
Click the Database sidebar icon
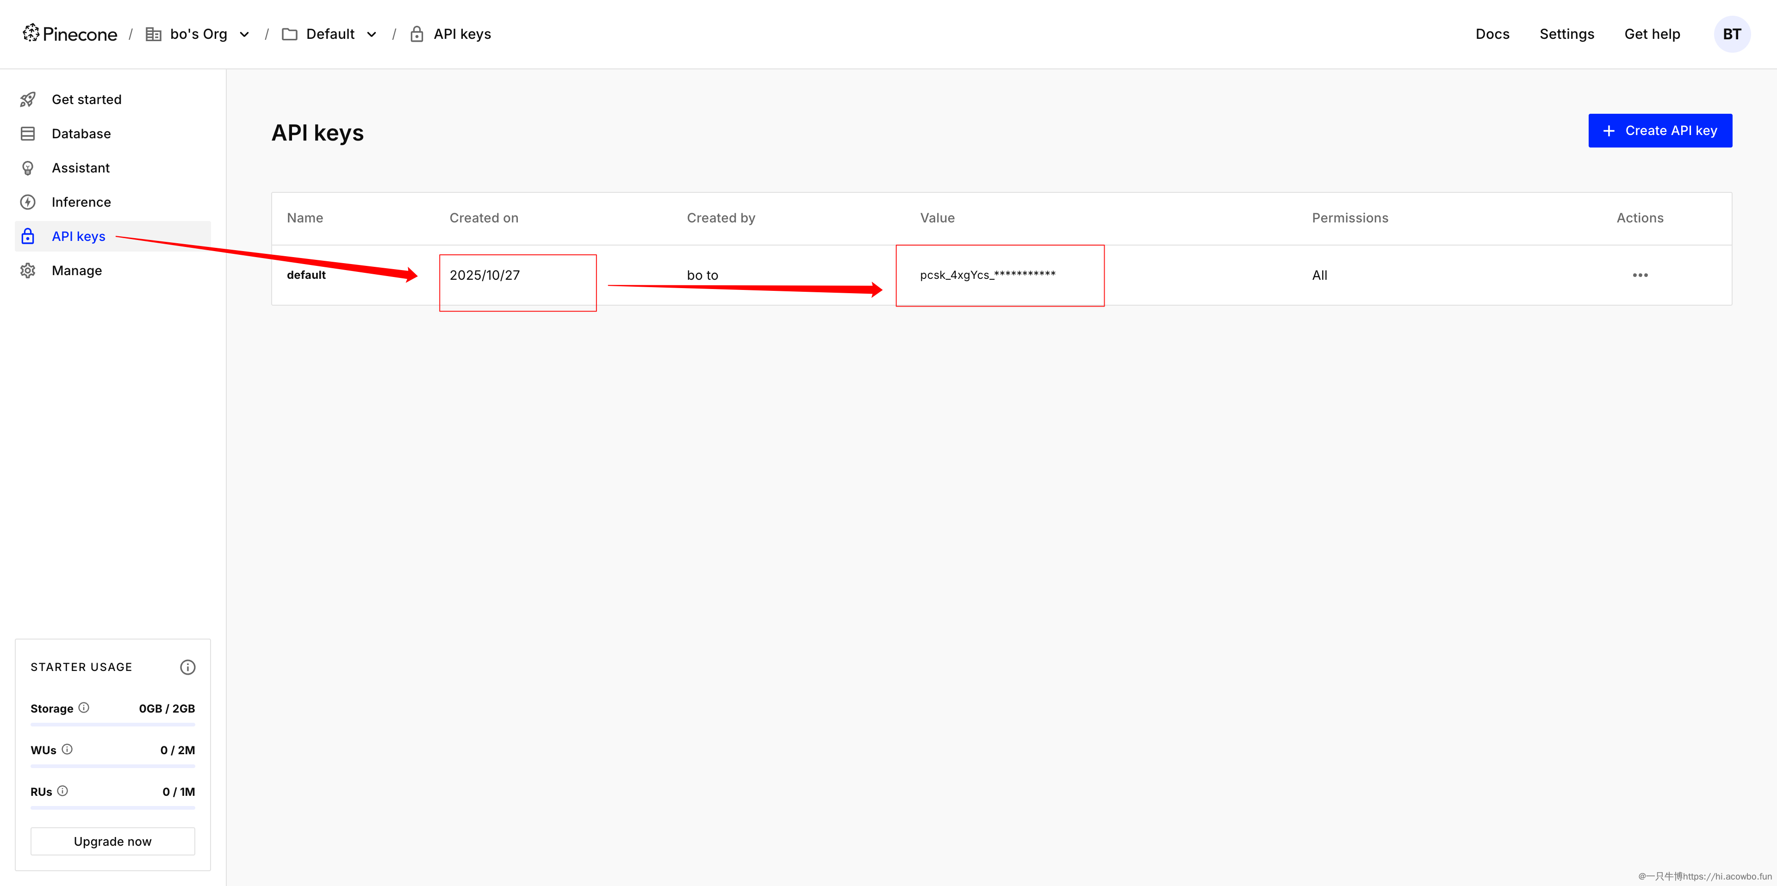click(28, 134)
